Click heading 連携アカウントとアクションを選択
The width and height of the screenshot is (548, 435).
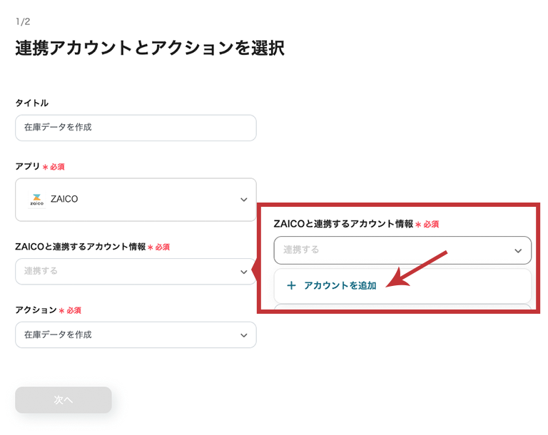[150, 48]
